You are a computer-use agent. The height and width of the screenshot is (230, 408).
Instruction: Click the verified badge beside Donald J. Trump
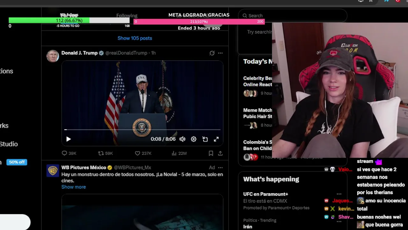pyautogui.click(x=101, y=53)
